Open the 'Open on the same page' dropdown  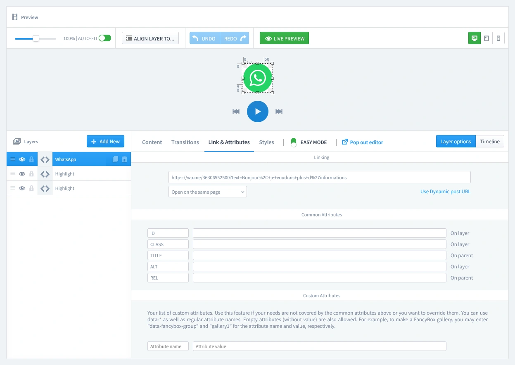click(x=207, y=192)
